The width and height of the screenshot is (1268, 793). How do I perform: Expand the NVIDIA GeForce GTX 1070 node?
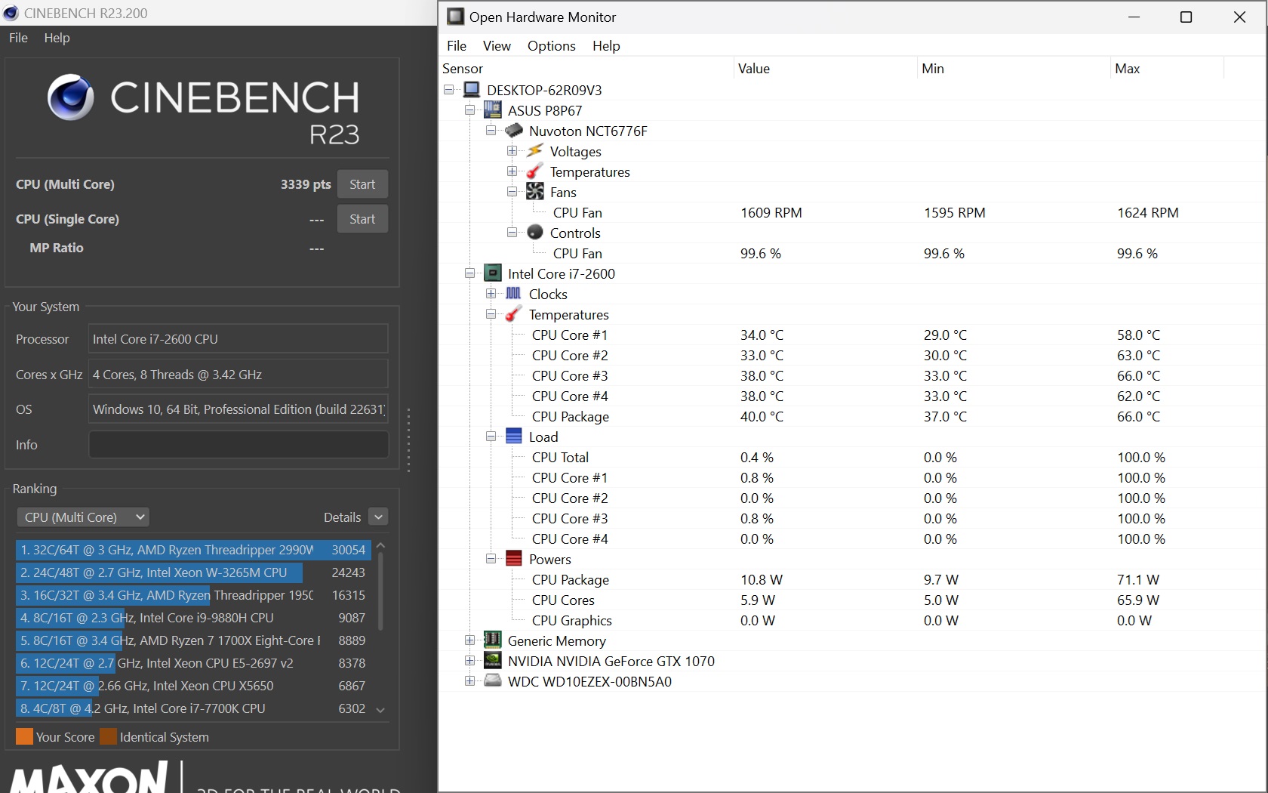click(470, 661)
